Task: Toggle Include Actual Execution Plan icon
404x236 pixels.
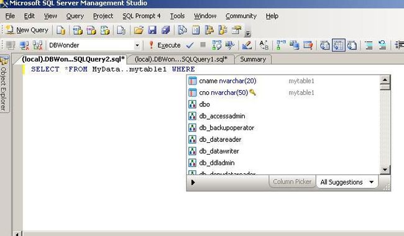Action: 281,45
